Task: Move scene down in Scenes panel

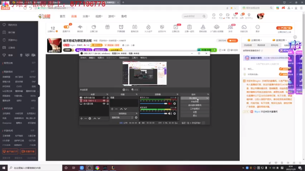Action: tap(125, 109)
